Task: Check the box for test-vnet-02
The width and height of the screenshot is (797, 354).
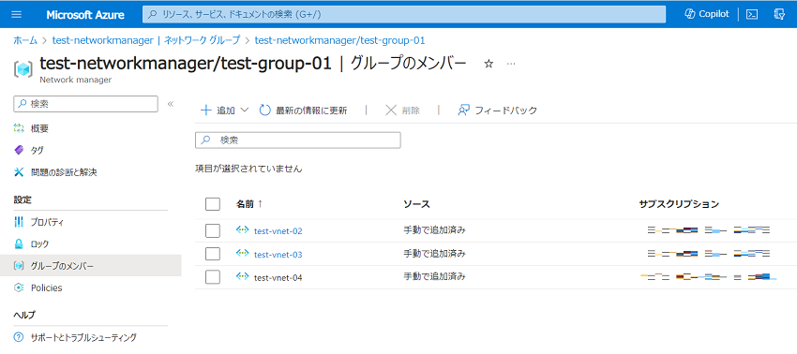Action: click(x=213, y=230)
